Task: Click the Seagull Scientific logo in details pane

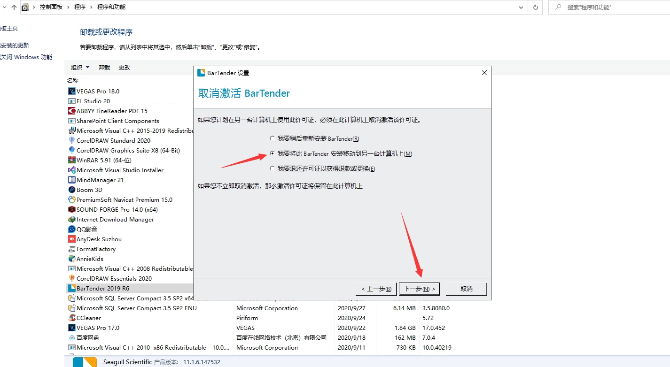Action: [x=85, y=362]
